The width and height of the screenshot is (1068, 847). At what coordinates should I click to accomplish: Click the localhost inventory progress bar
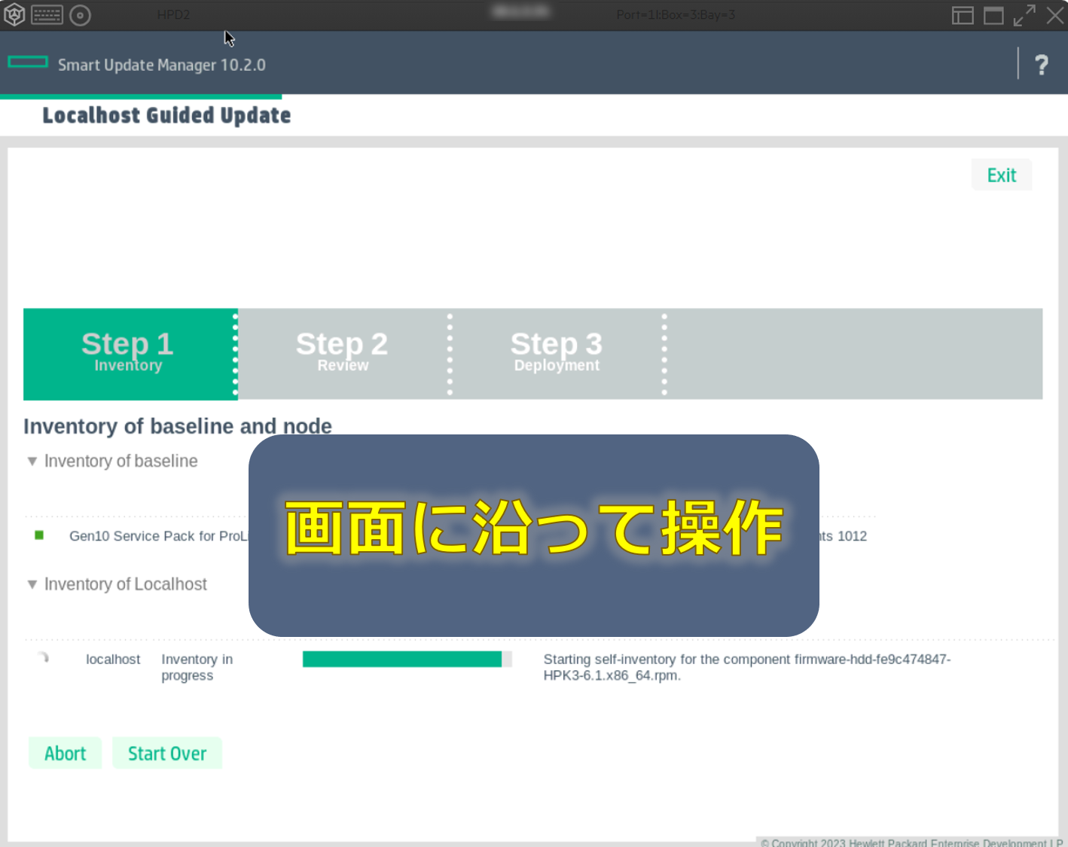(x=407, y=660)
